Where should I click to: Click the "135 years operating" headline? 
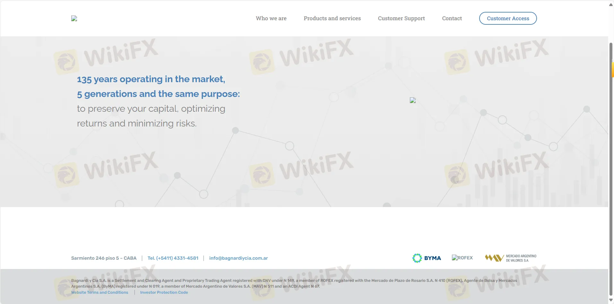coord(151,79)
